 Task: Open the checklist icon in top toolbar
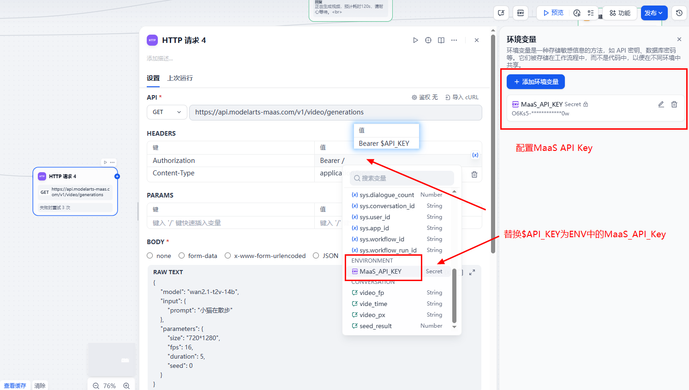[591, 13]
